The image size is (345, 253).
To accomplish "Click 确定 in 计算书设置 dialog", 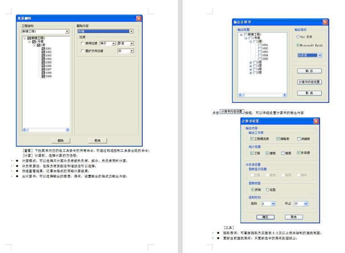I will [x=266, y=217].
